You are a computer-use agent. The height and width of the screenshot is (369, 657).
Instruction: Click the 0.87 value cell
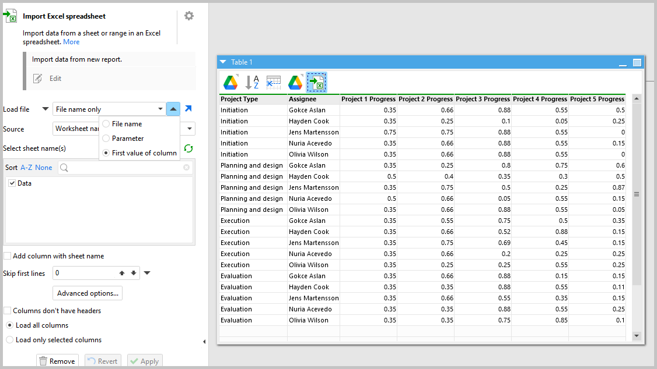[x=597, y=187]
